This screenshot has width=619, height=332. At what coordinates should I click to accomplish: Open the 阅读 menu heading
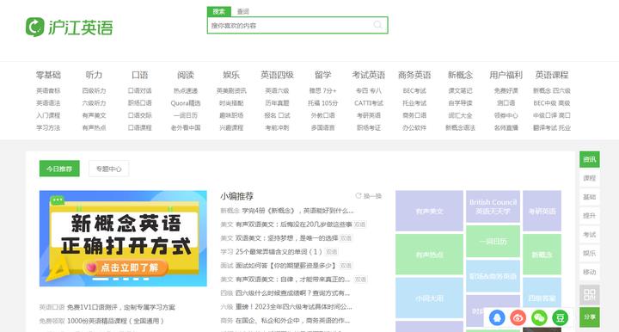[186, 75]
